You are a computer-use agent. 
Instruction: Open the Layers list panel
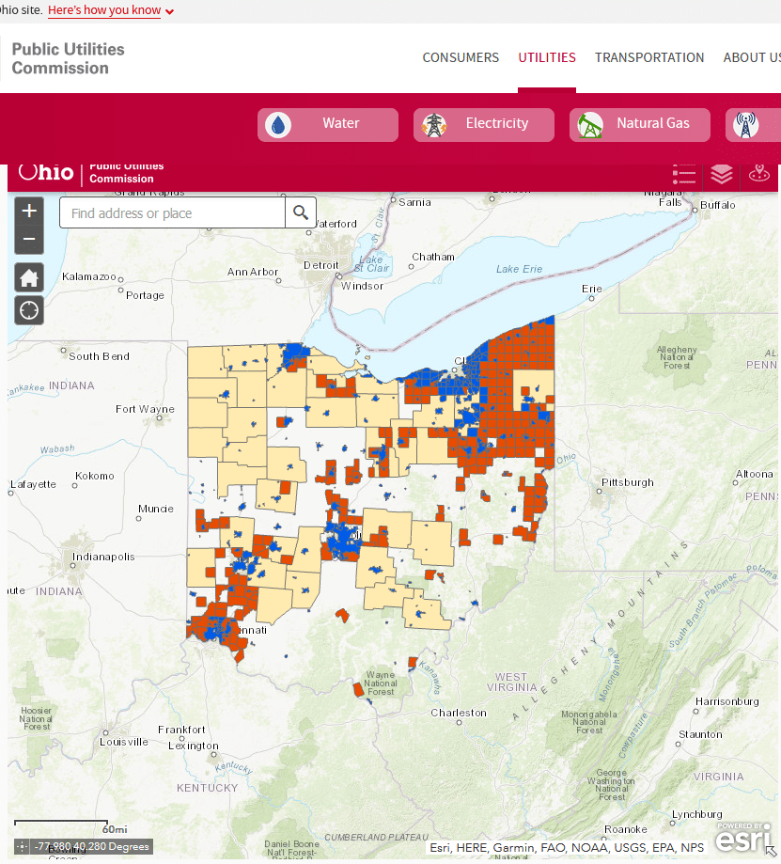[722, 174]
